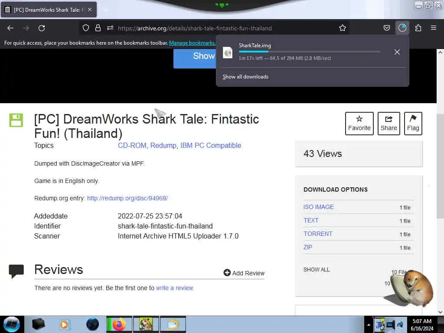Show hidden system tray icons
This screenshot has width=444, height=333.
click(369, 325)
